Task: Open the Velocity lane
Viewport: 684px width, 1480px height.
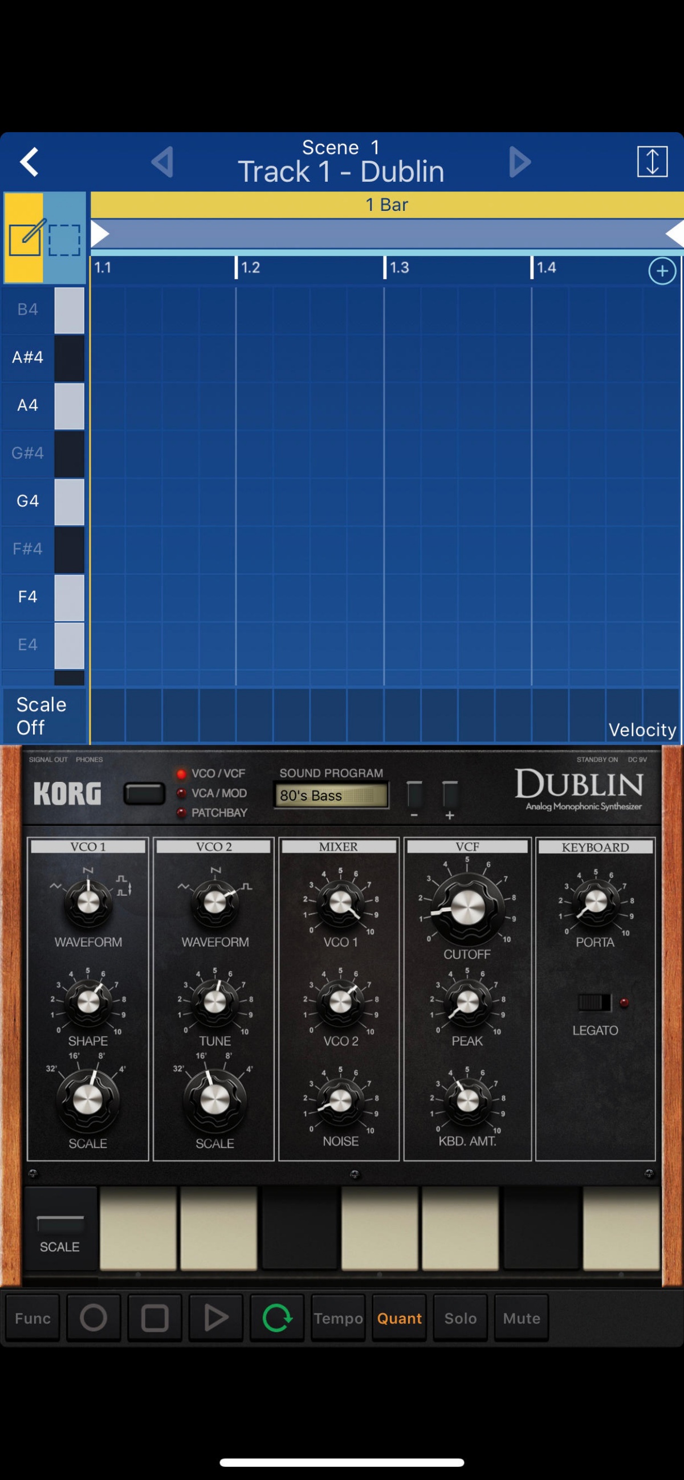Action: [642, 729]
